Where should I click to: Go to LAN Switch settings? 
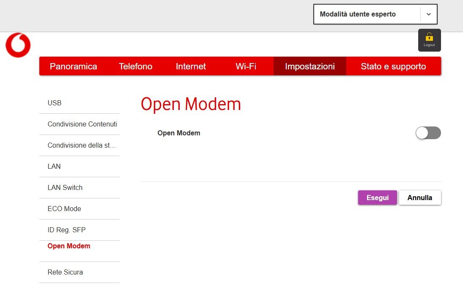(79, 188)
